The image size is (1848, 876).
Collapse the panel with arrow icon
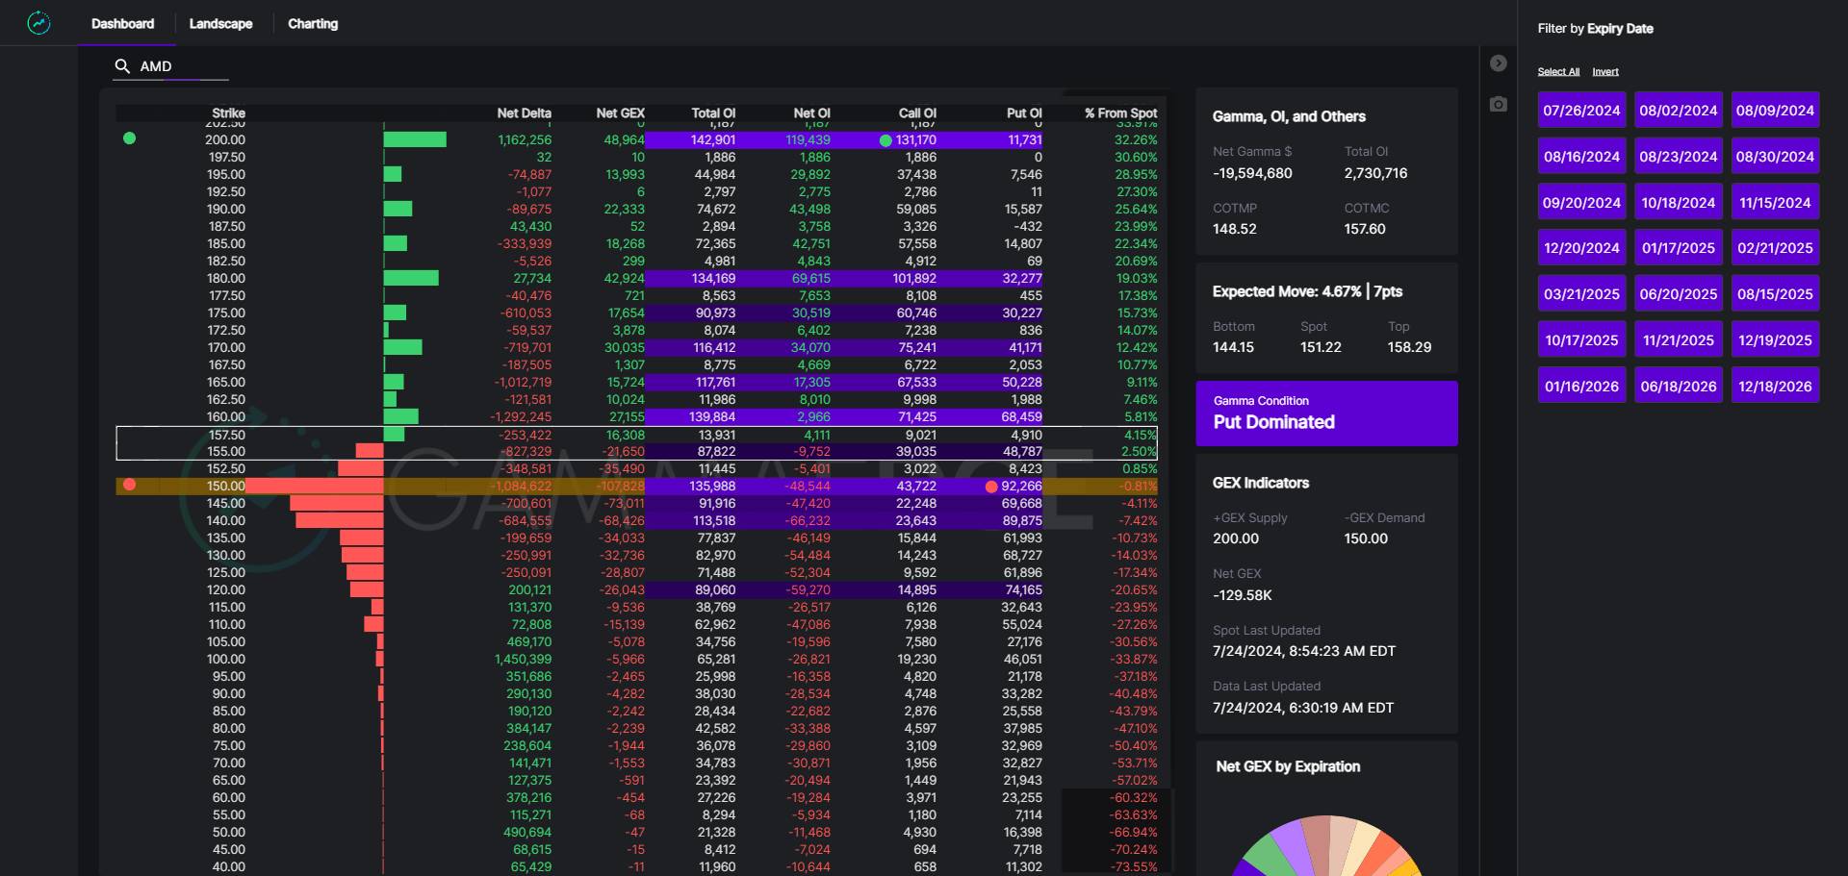click(x=1499, y=63)
